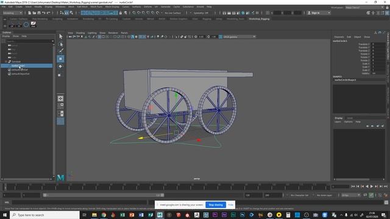
Task: Collapse the Gerobak group in Outliner
Action: coord(6,61)
